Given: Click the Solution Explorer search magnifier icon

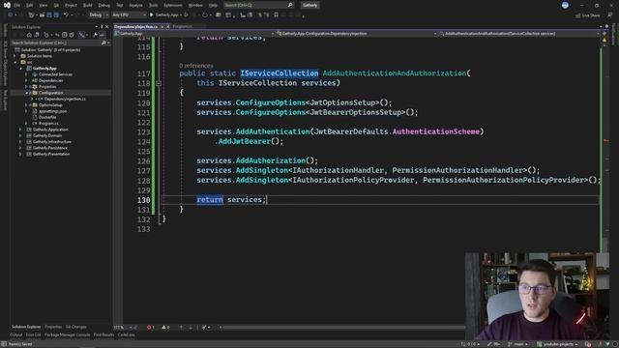Looking at the screenshot, I should click(x=103, y=43).
